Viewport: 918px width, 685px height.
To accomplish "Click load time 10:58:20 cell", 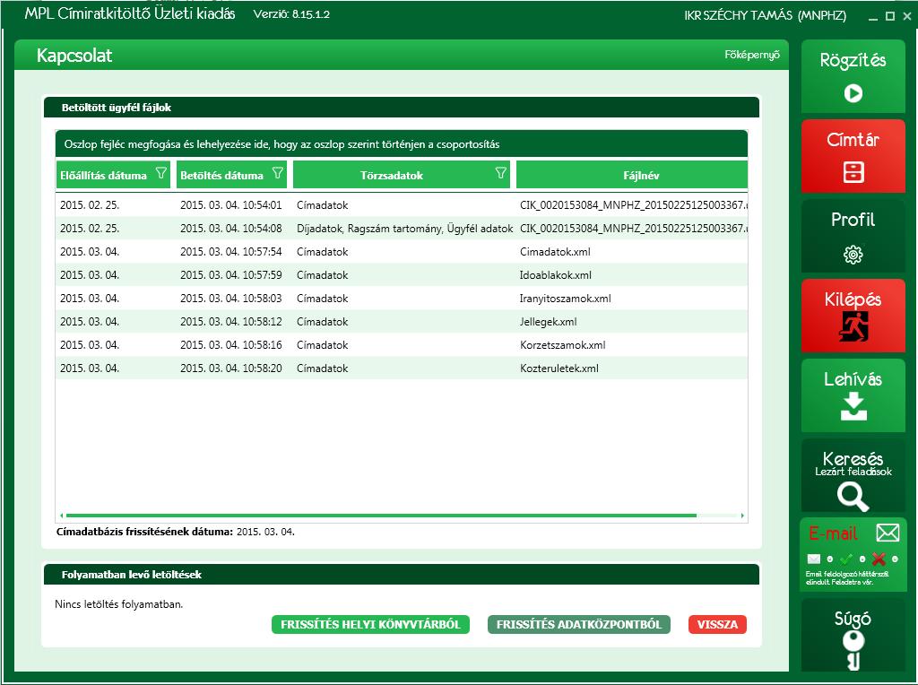I will point(230,369).
